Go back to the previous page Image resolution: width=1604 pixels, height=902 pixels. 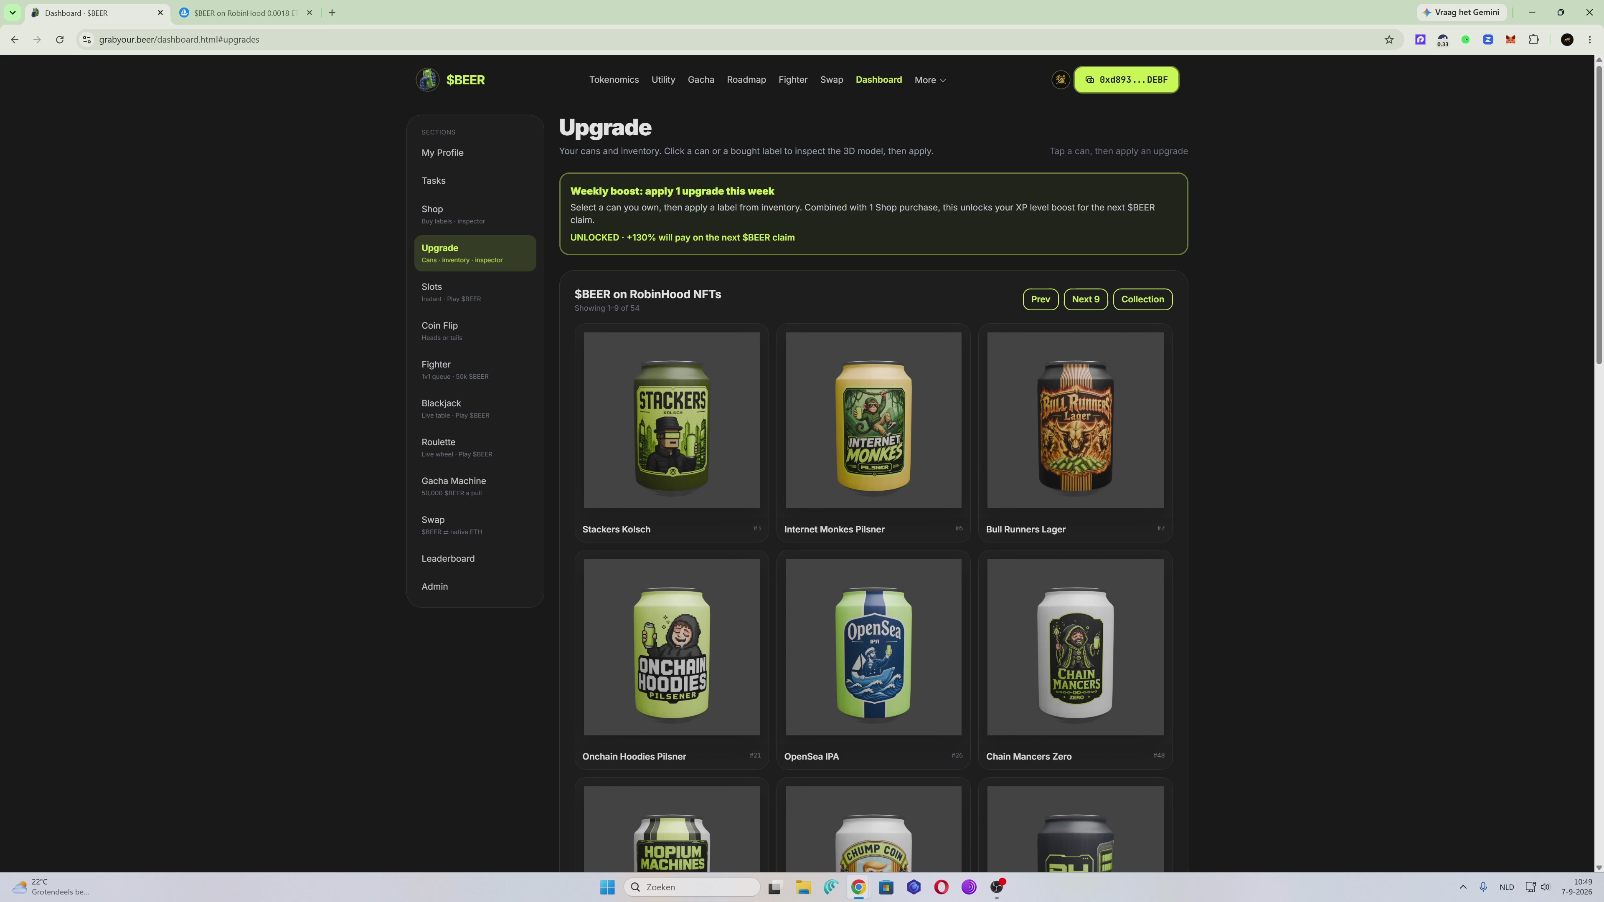[15, 40]
